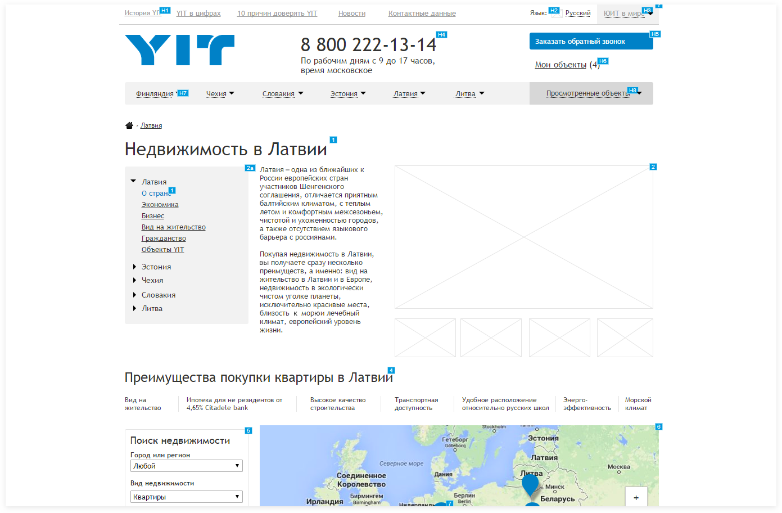Open 10 причин доверять YIT

click(277, 13)
